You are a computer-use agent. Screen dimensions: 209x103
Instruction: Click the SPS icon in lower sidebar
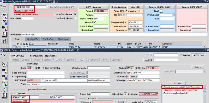tap(4, 90)
